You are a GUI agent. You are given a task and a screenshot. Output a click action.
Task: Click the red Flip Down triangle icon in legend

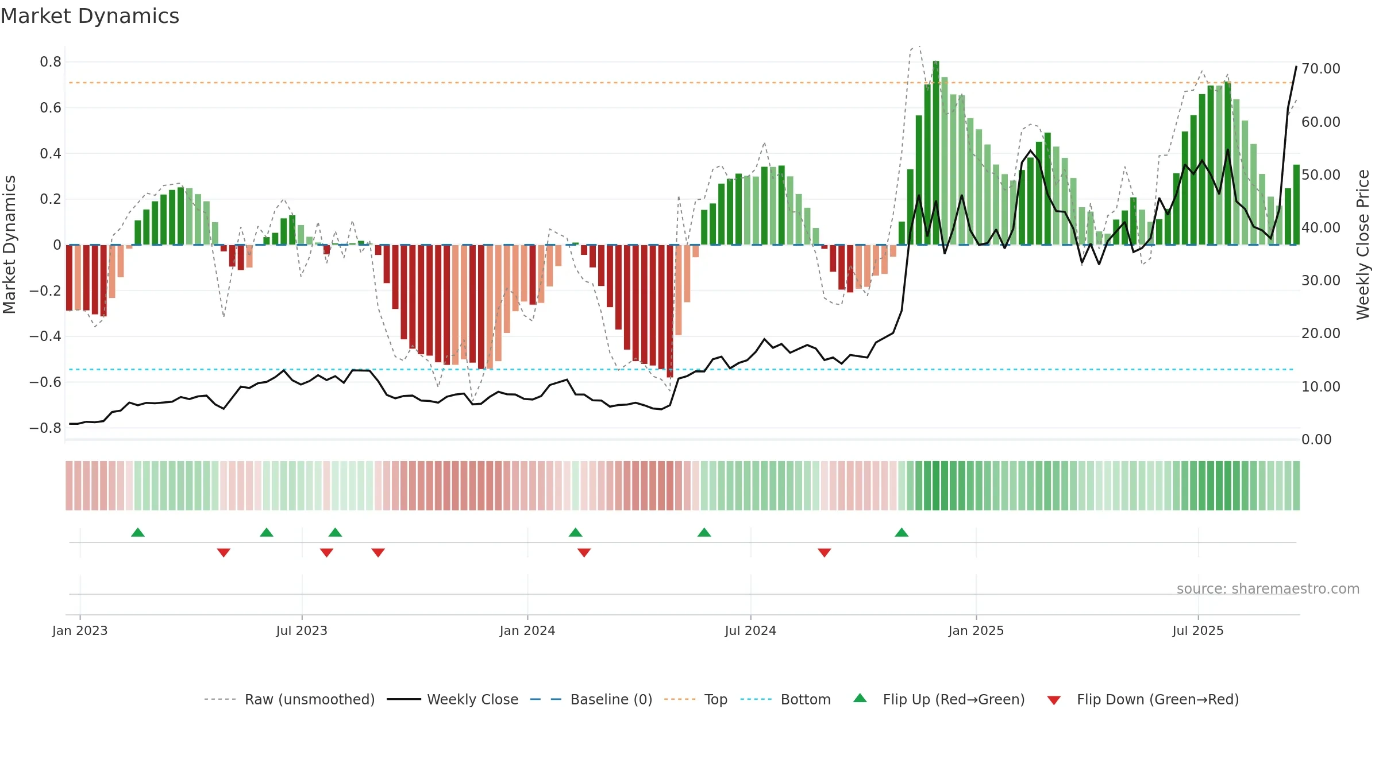1054,700
